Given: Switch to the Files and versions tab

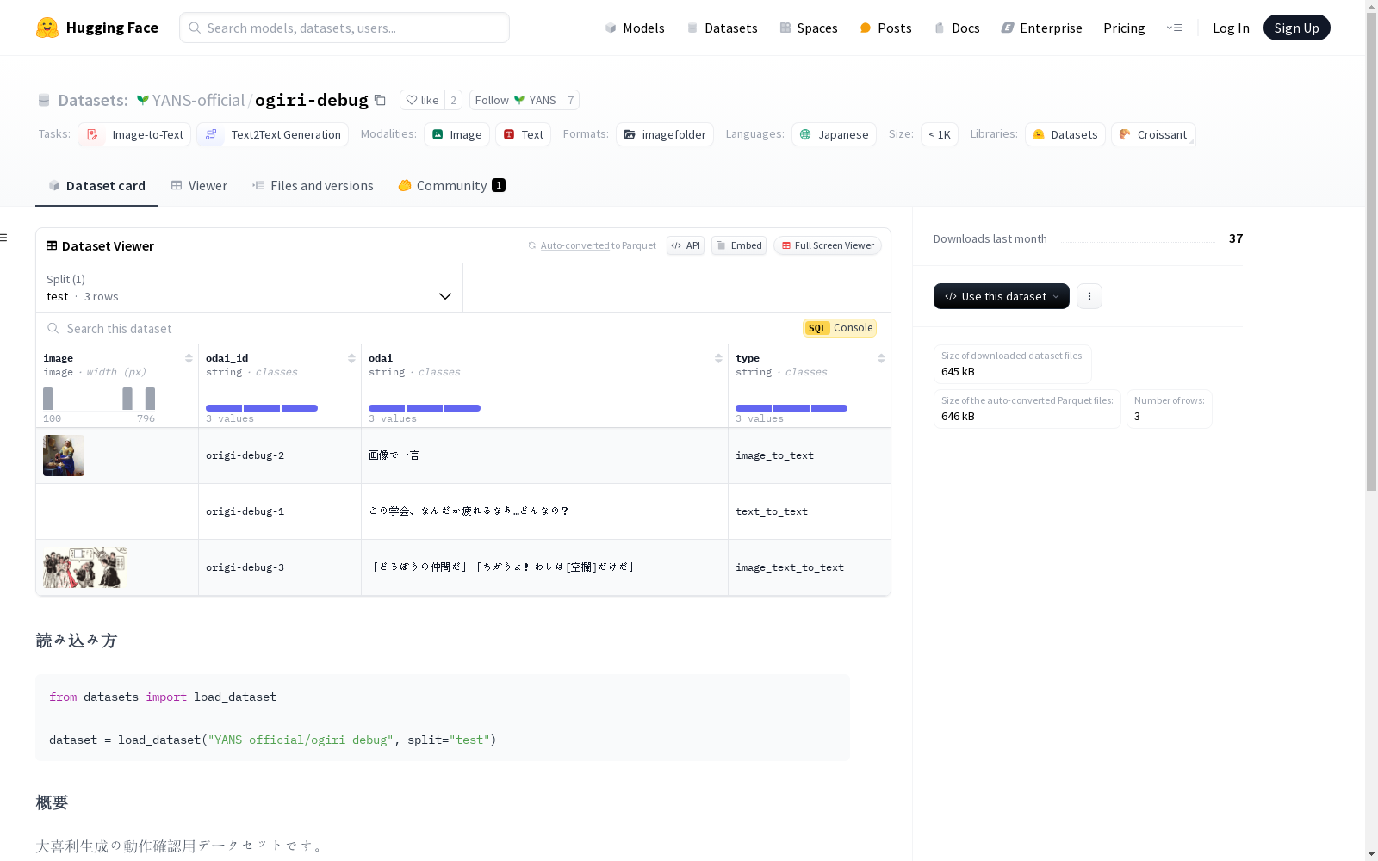Looking at the screenshot, I should click(x=313, y=185).
